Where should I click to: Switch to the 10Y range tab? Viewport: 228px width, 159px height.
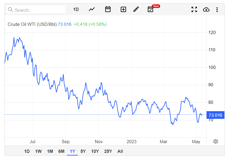[95, 151]
